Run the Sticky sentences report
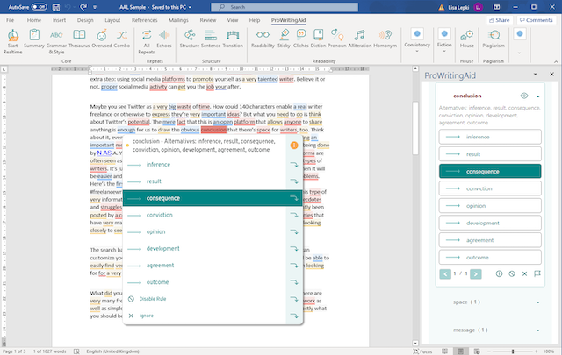 (284, 39)
